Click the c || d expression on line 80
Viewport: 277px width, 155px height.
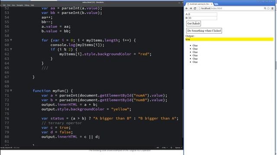click(91, 136)
